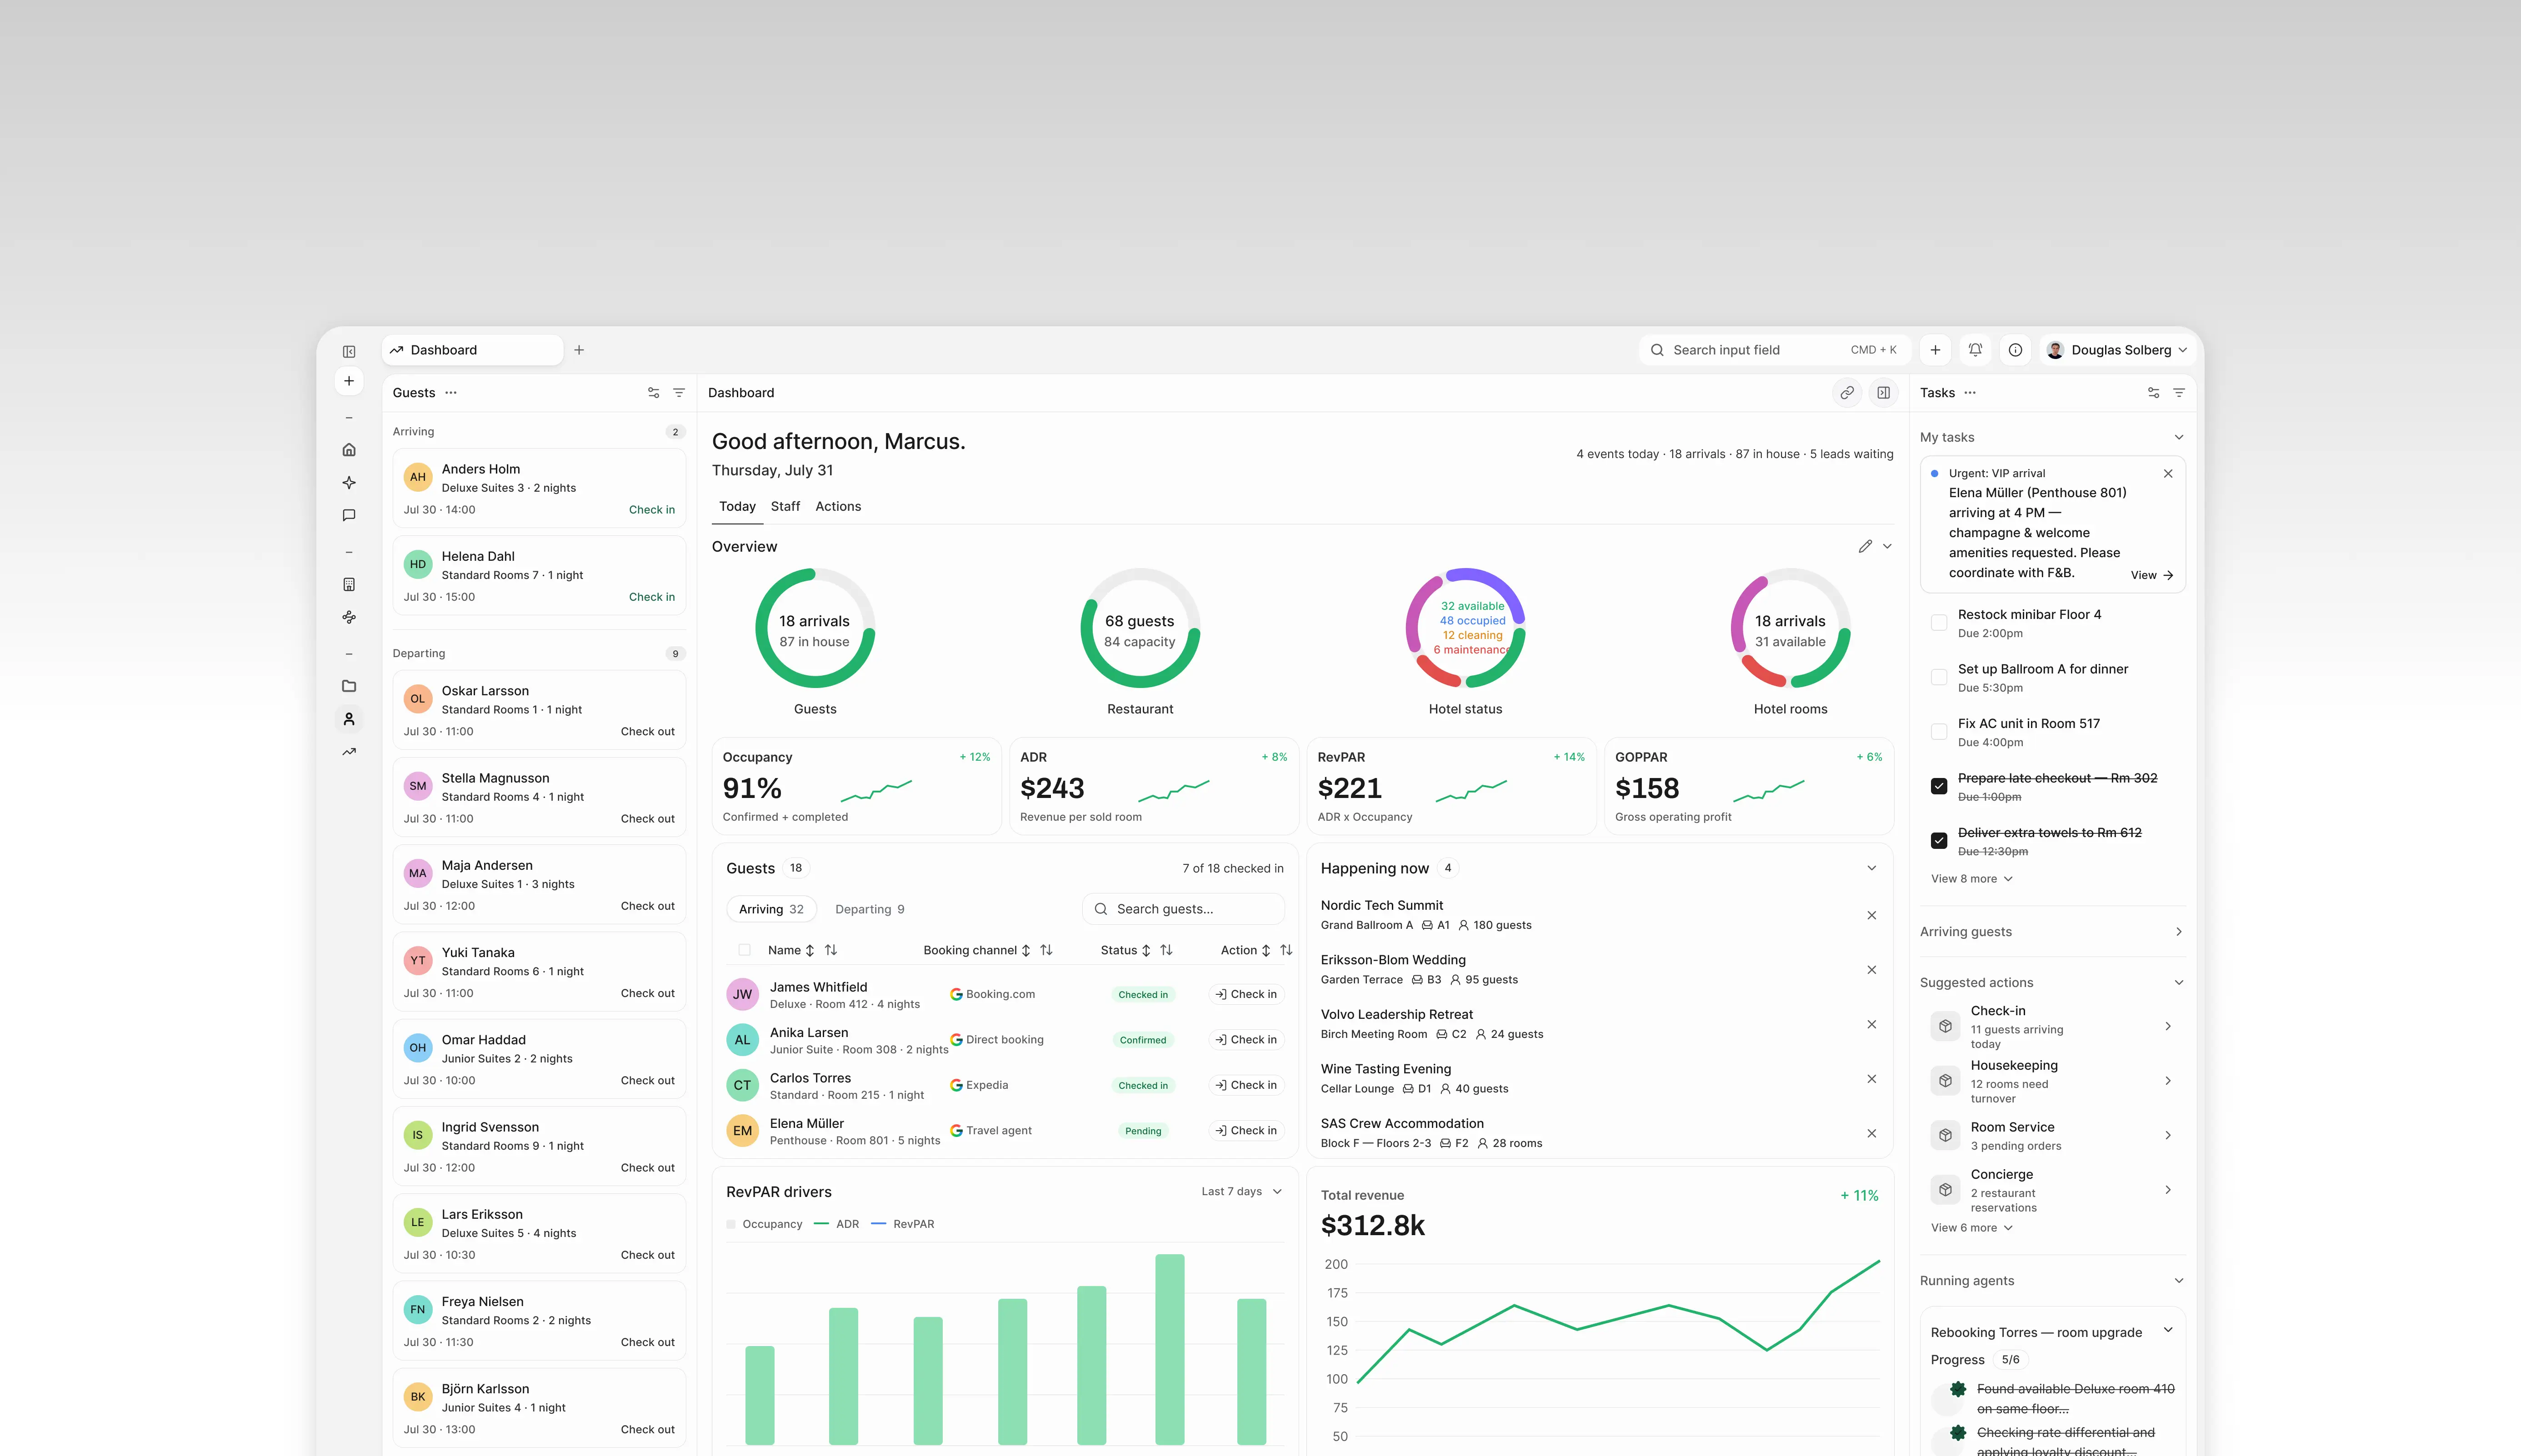Switch to the Actions tab
2521x1456 pixels.
coord(838,507)
